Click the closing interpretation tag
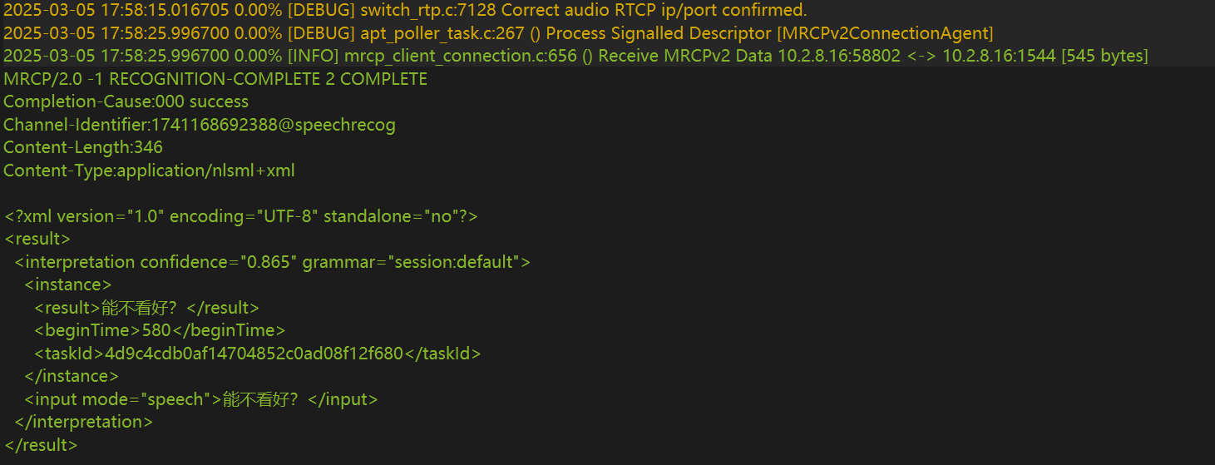The height and width of the screenshot is (465, 1215). pyautogui.click(x=83, y=422)
